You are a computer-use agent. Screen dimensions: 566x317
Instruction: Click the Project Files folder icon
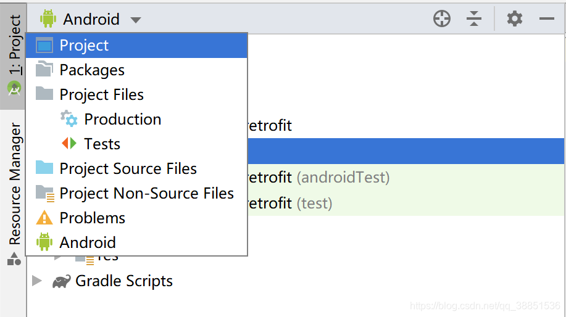(44, 93)
